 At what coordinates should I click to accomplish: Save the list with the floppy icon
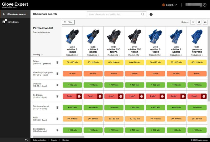(199, 22)
